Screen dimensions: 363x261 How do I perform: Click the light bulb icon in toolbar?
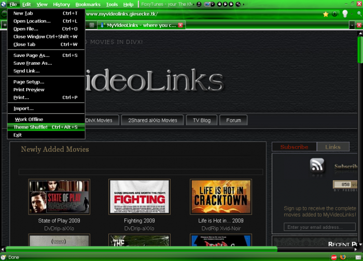345,14
